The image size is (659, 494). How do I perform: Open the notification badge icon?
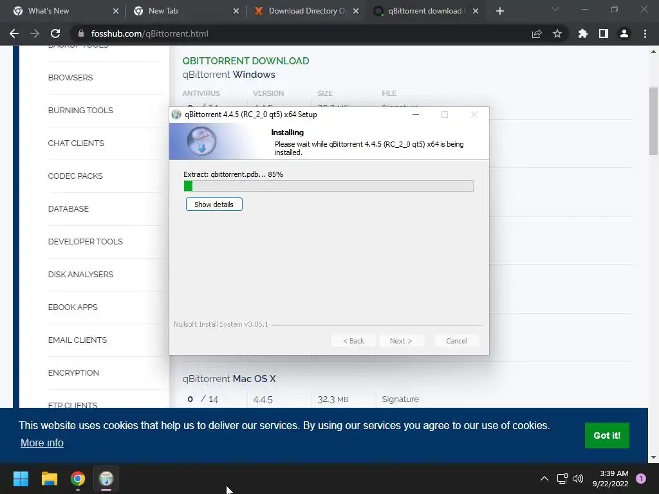pyautogui.click(x=641, y=479)
